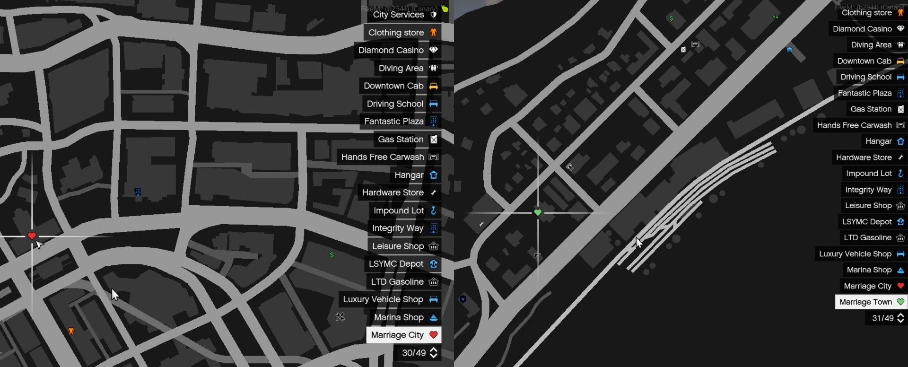Click the scissors blip above the green heart
Viewport: 908px width, 367px height.
570,166
